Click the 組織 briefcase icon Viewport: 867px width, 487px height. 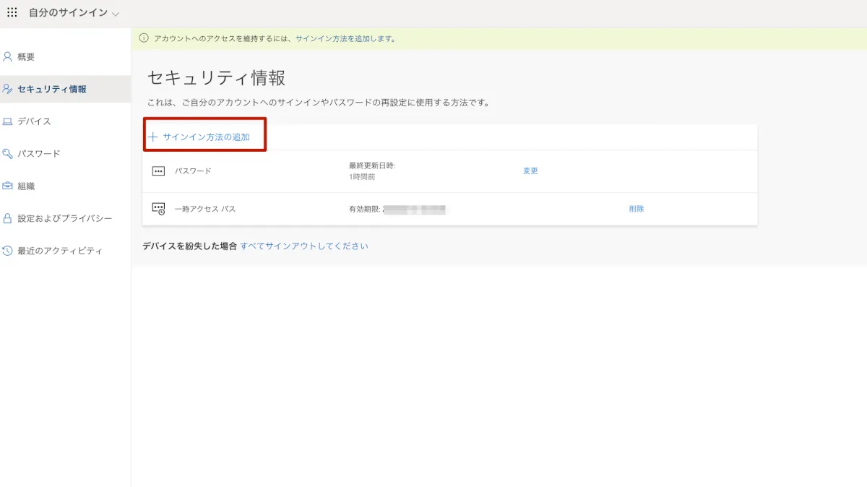coord(7,186)
